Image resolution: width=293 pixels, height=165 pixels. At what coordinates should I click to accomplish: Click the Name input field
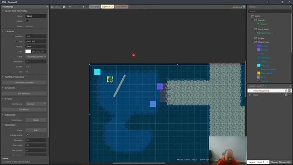[36, 16]
